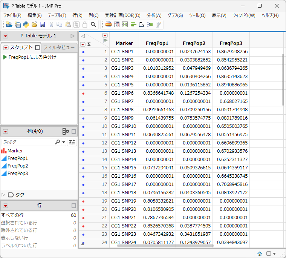Toggle the square box in 列 panel header
Image resolution: width=286 pixels, height=258 pixels.
tap(74, 132)
